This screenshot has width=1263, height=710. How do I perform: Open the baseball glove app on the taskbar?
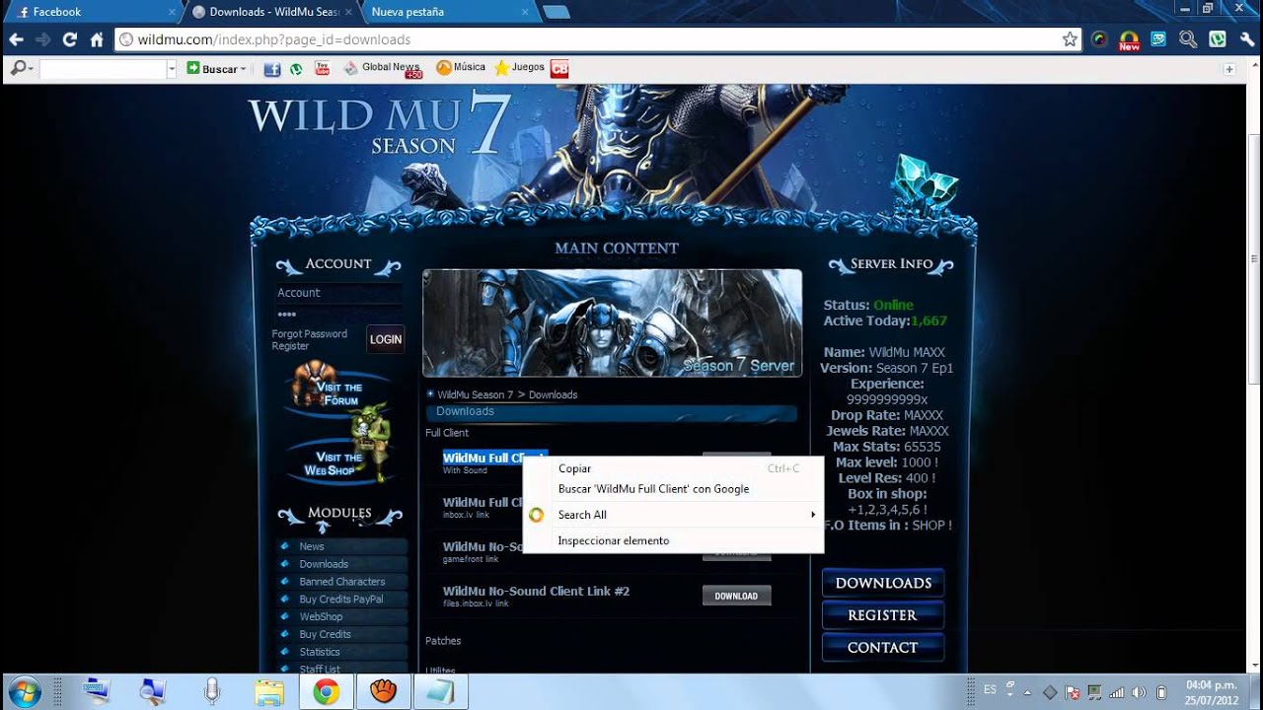click(384, 691)
